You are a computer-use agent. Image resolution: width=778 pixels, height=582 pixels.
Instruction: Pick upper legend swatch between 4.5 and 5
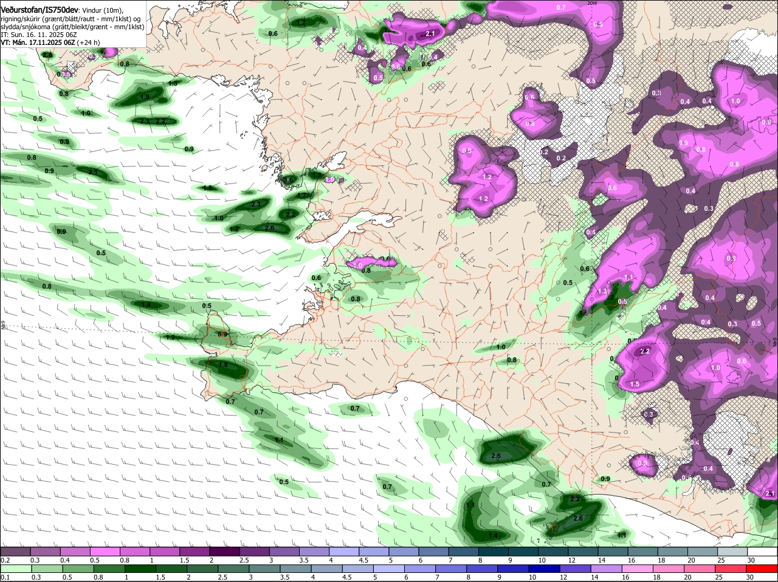(x=374, y=550)
